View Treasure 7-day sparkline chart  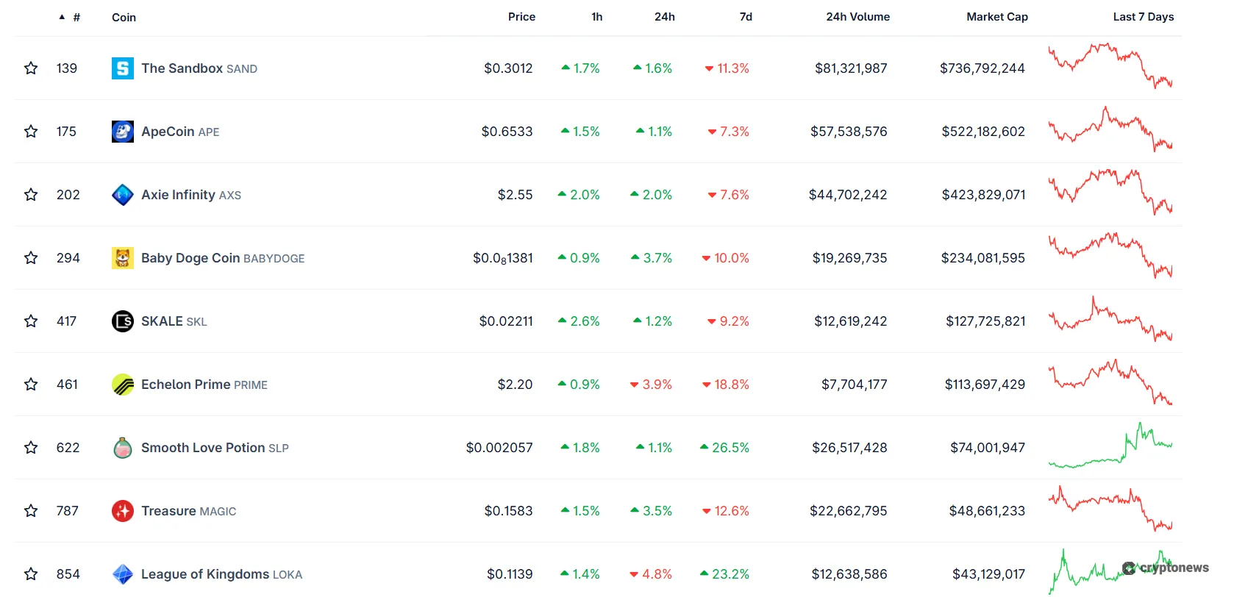click(x=1110, y=509)
